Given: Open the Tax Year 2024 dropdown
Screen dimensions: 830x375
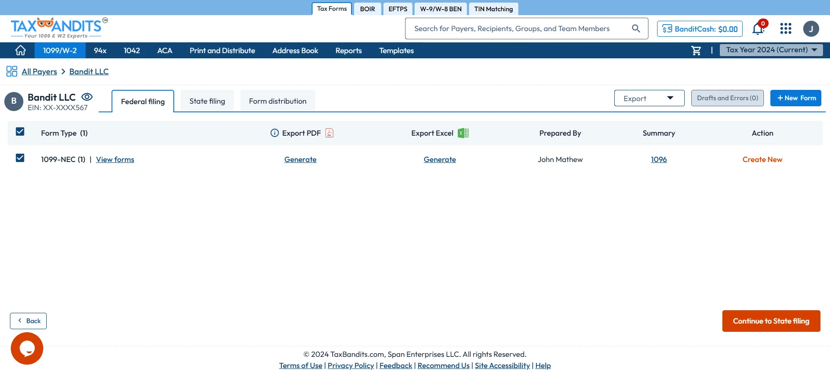Looking at the screenshot, I should (x=771, y=50).
